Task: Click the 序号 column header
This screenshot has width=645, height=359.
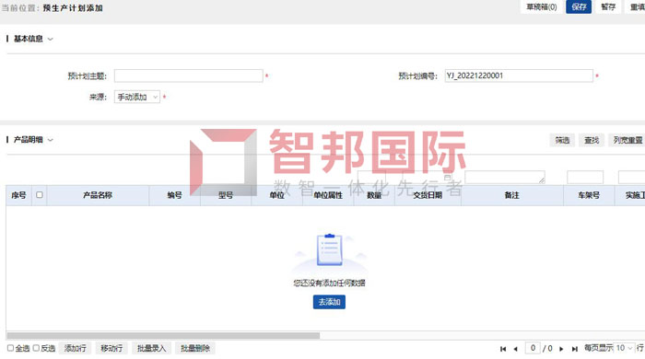Action: pyautogui.click(x=19, y=195)
